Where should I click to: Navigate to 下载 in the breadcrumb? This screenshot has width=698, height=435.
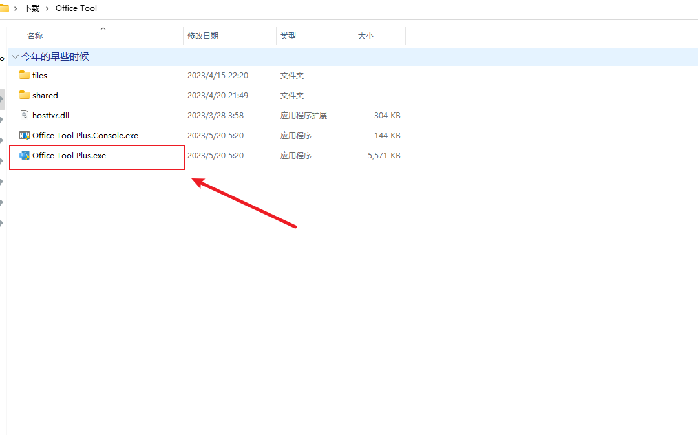pos(32,8)
